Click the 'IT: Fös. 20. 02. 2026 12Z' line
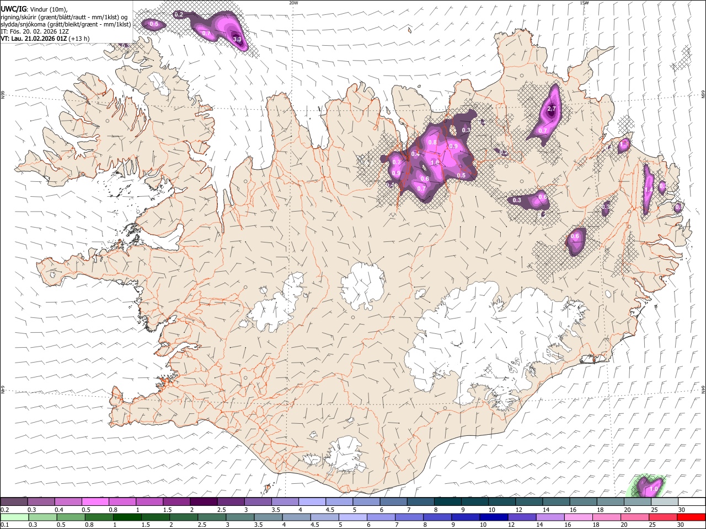Screen dimensions: 706x529 click(x=34, y=31)
